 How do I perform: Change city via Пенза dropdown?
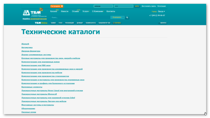(161, 11)
